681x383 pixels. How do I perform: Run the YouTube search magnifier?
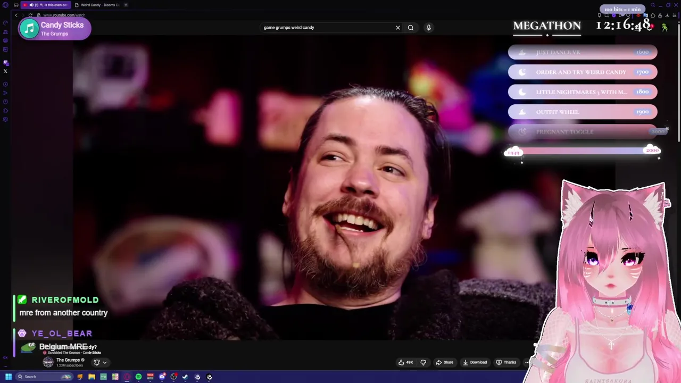click(x=411, y=27)
